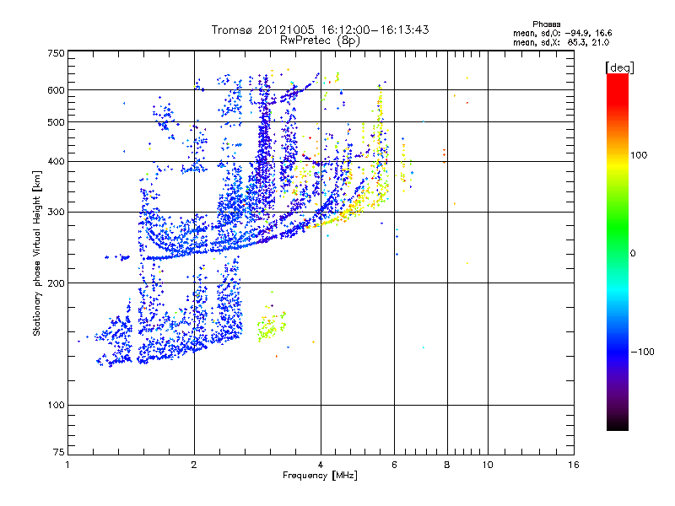
Task: Click the 'mean, sd,X: 85.3, 21.0' statistic
Action: click(561, 42)
